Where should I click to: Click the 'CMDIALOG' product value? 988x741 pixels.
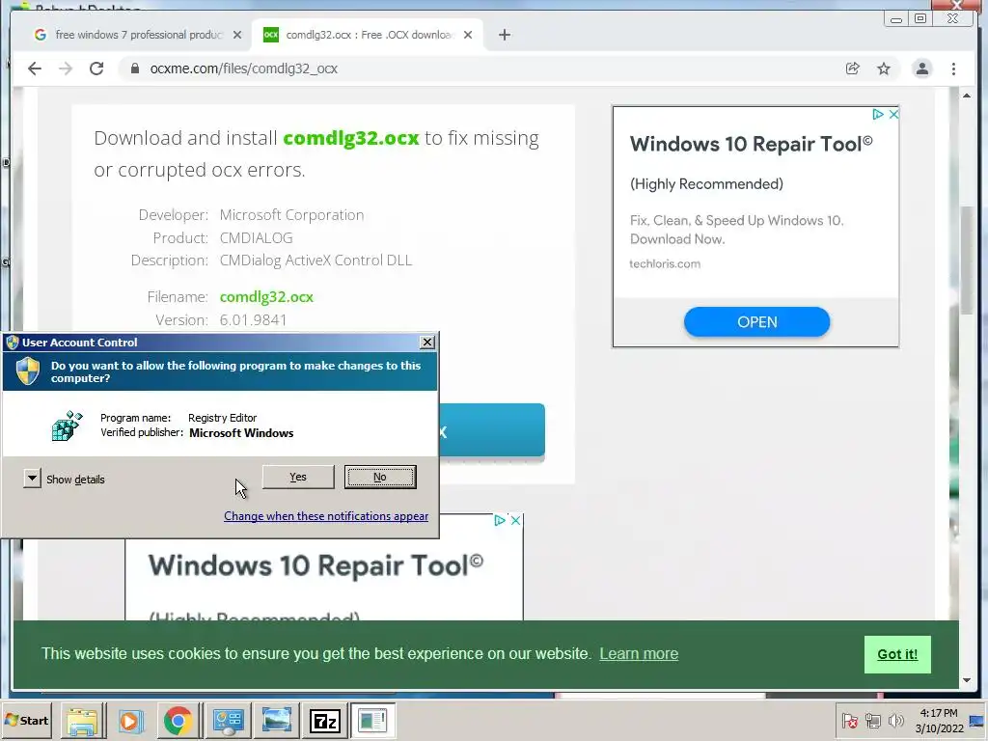coord(257,238)
